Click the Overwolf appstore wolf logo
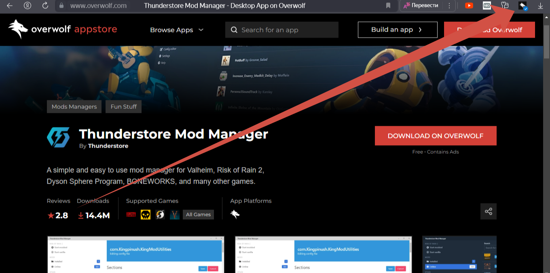Viewport: 550px width, 273px height. (x=62, y=29)
